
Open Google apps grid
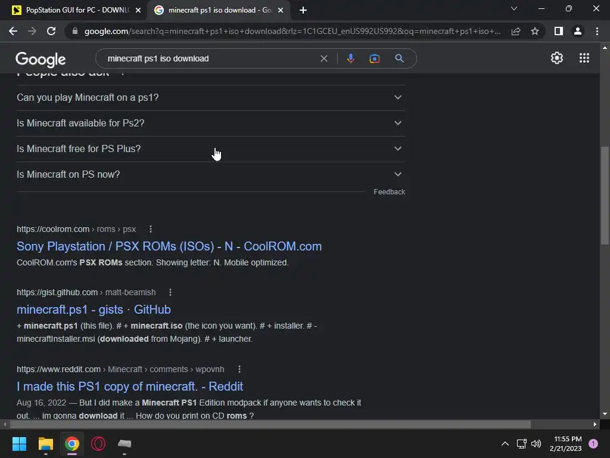(x=584, y=58)
